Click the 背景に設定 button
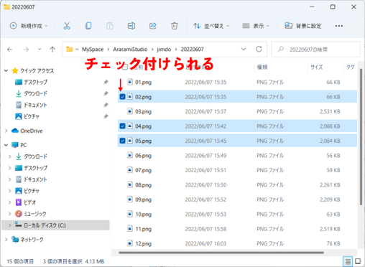 303,26
